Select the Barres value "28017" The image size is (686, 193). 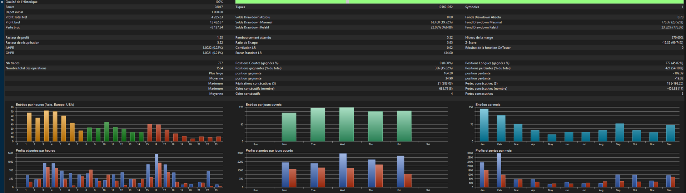coord(219,7)
